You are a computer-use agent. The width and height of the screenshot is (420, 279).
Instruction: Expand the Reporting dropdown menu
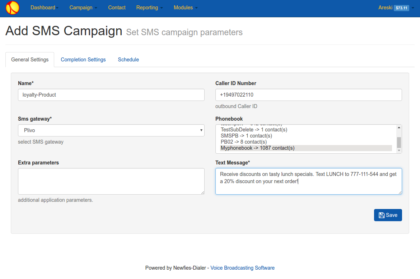point(149,8)
